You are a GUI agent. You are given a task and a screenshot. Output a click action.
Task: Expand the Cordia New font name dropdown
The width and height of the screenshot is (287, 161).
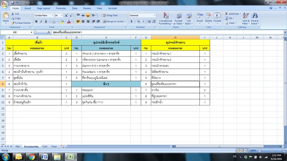point(53,16)
